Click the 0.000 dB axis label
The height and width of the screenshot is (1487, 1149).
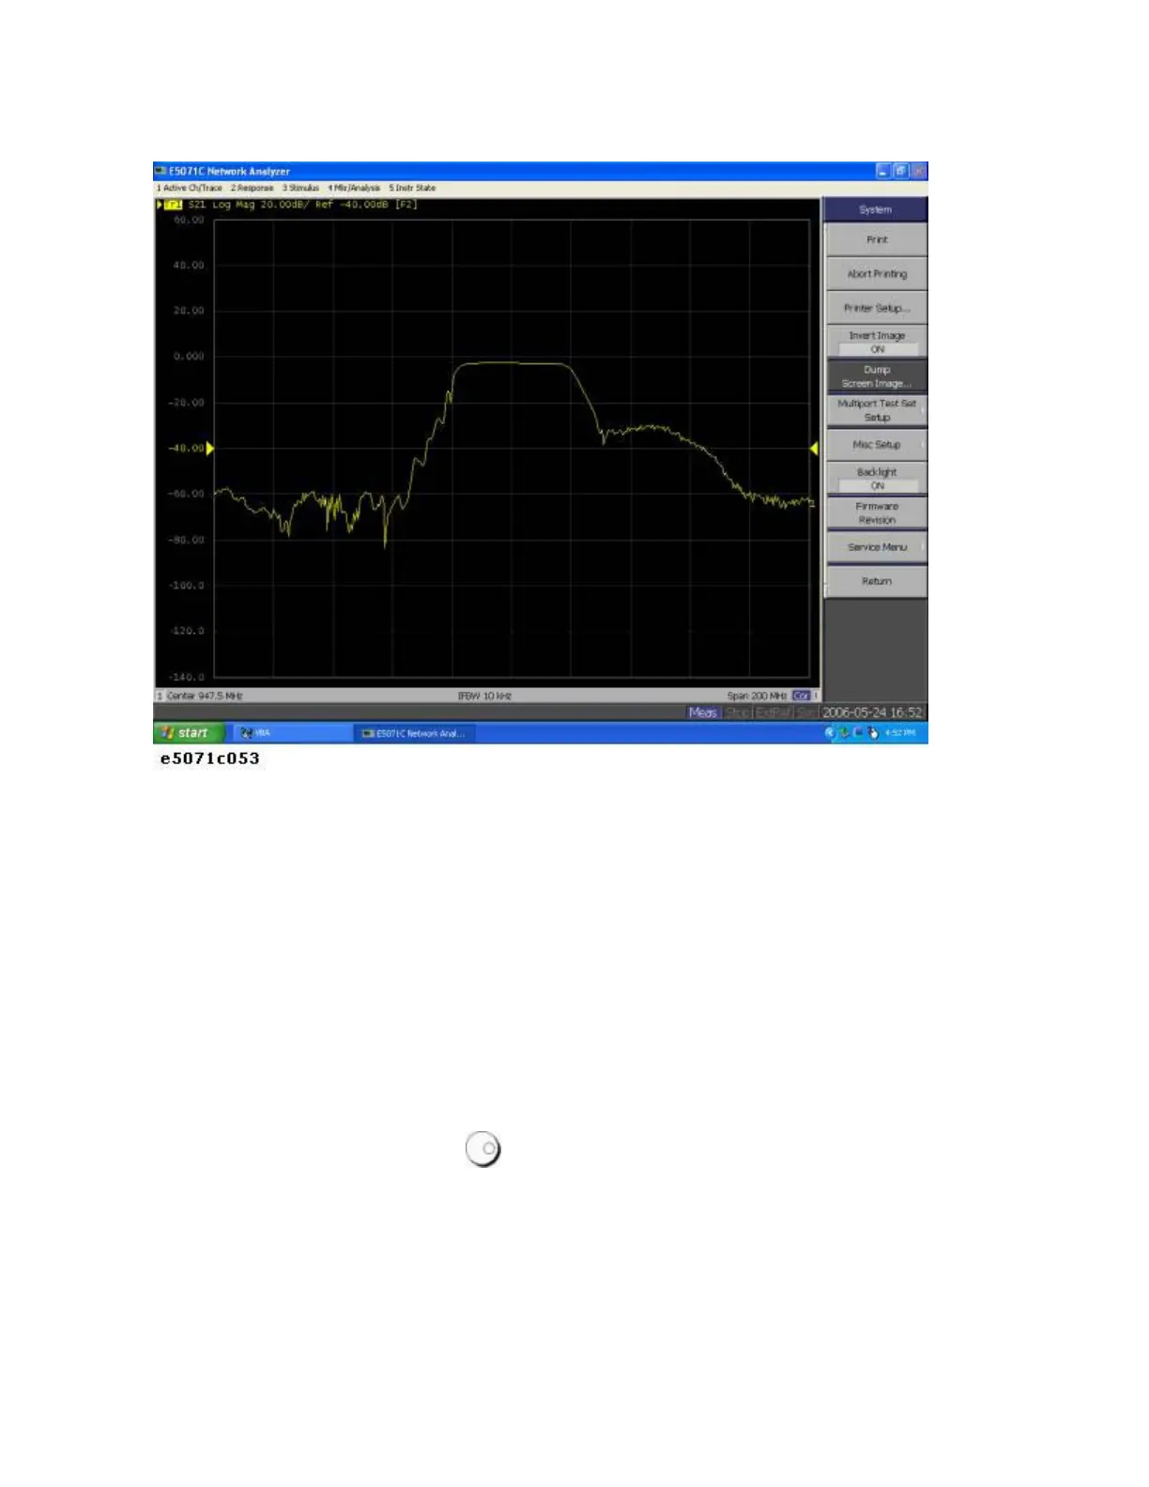pos(189,357)
